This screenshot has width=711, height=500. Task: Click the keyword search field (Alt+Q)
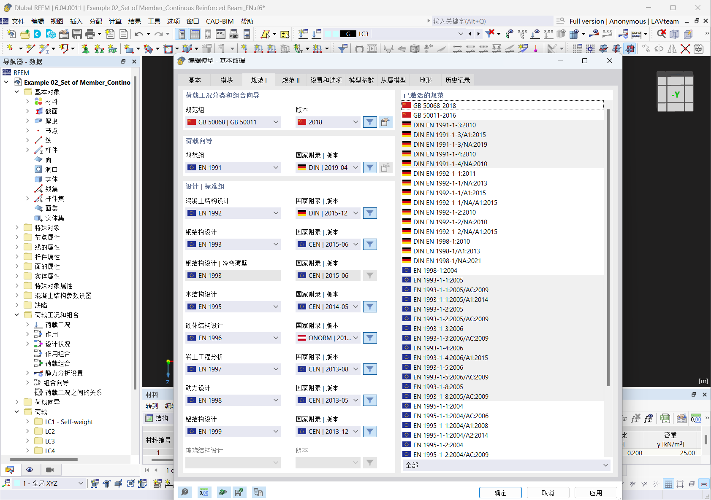492,22
